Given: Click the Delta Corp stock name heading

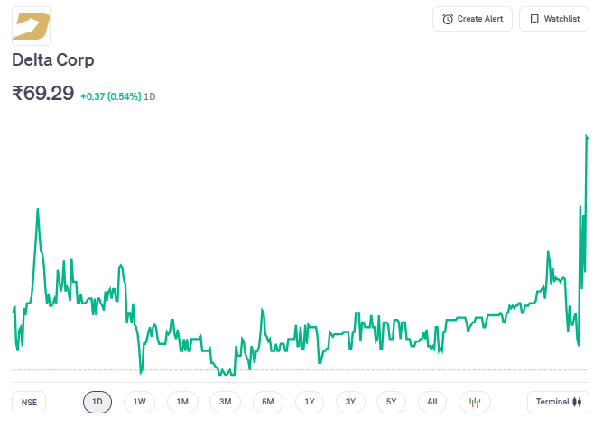Looking at the screenshot, I should [x=53, y=60].
